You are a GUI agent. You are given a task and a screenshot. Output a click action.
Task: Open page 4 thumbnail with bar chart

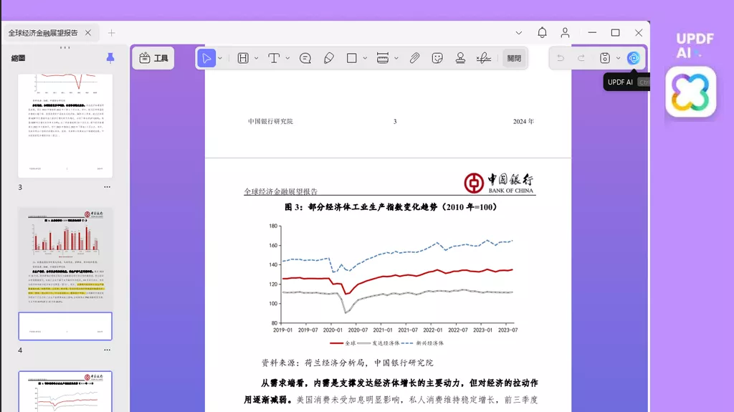65,274
